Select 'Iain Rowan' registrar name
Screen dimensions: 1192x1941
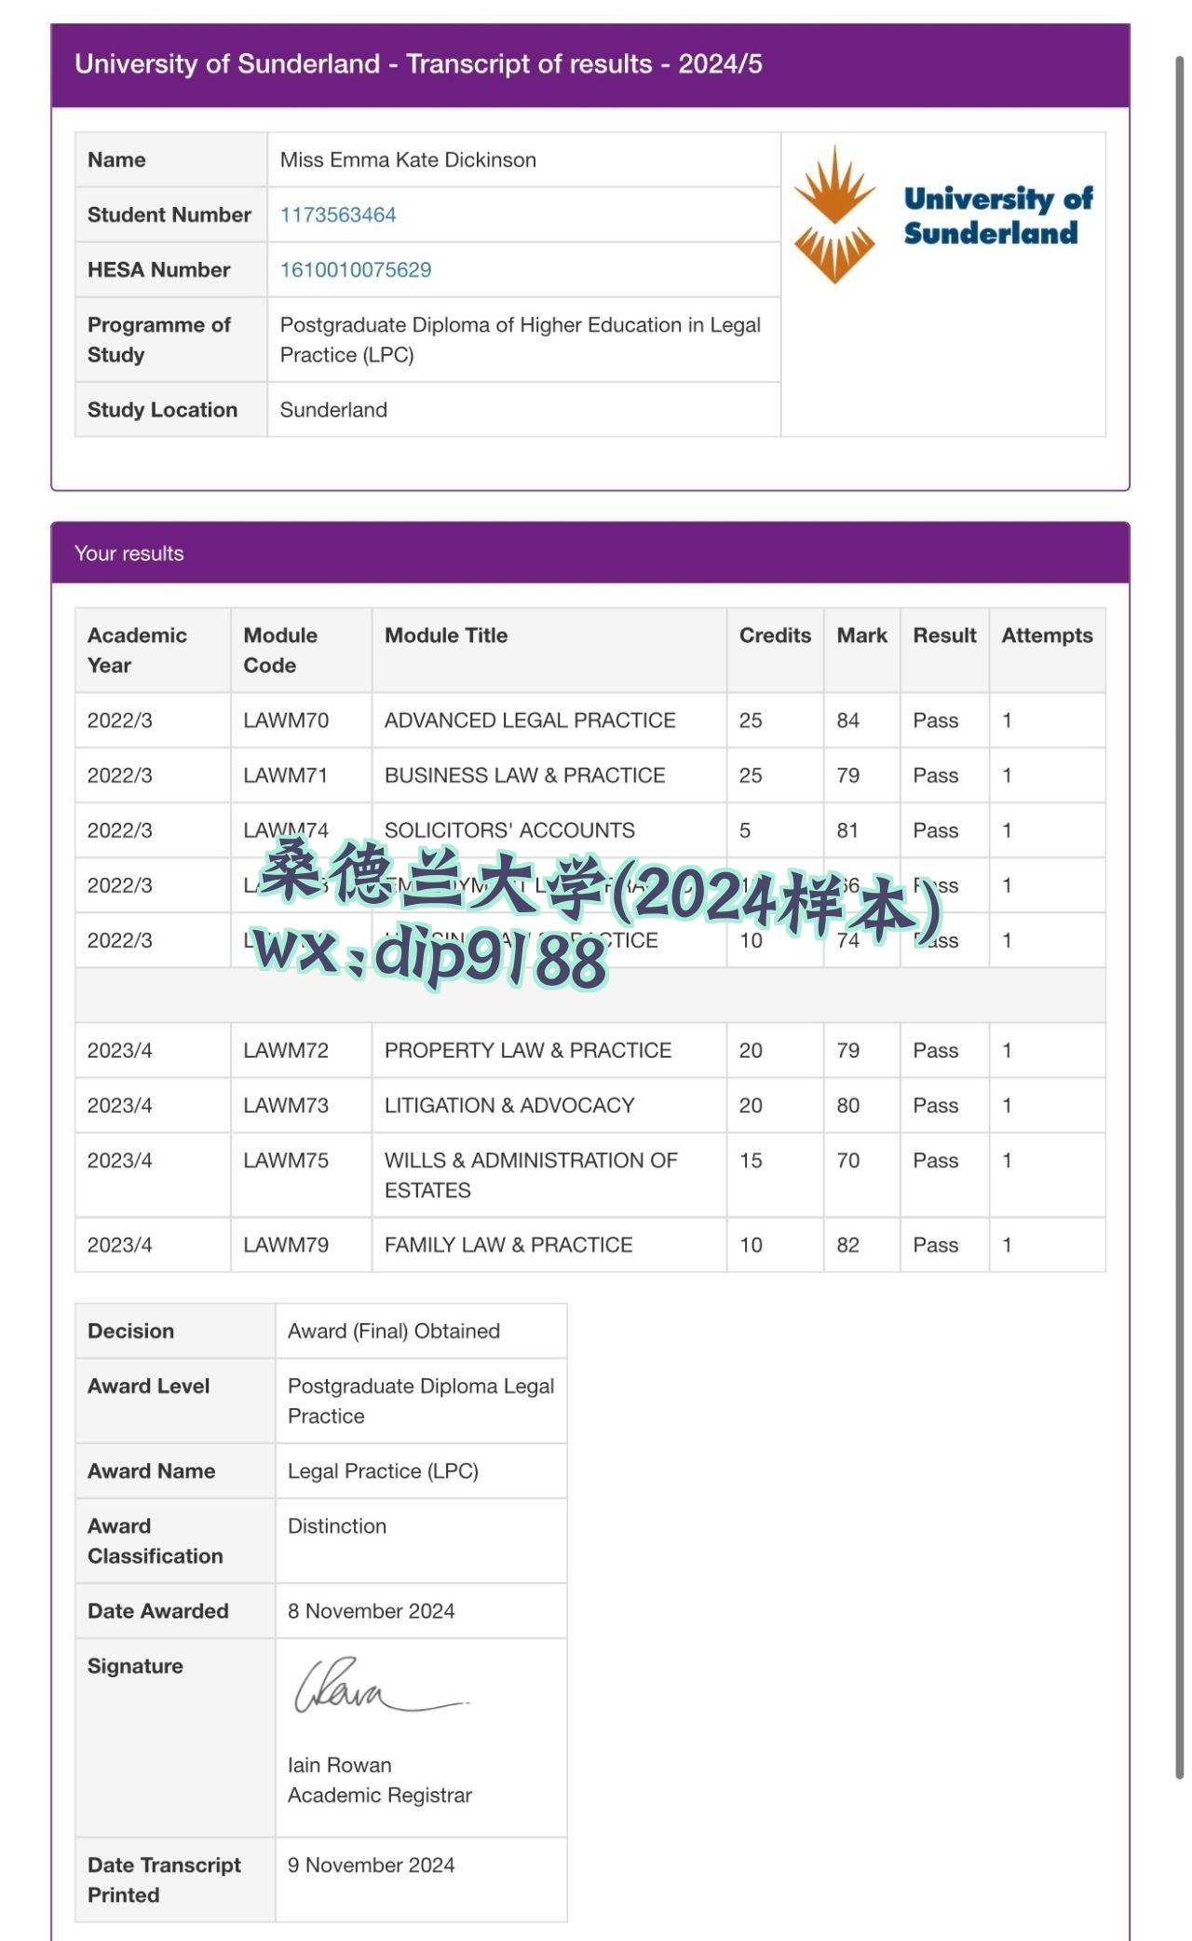point(340,1765)
